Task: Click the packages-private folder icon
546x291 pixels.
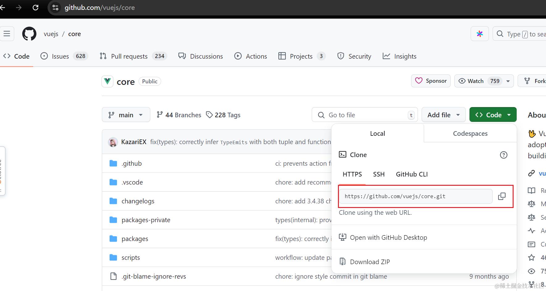Action: (x=113, y=220)
